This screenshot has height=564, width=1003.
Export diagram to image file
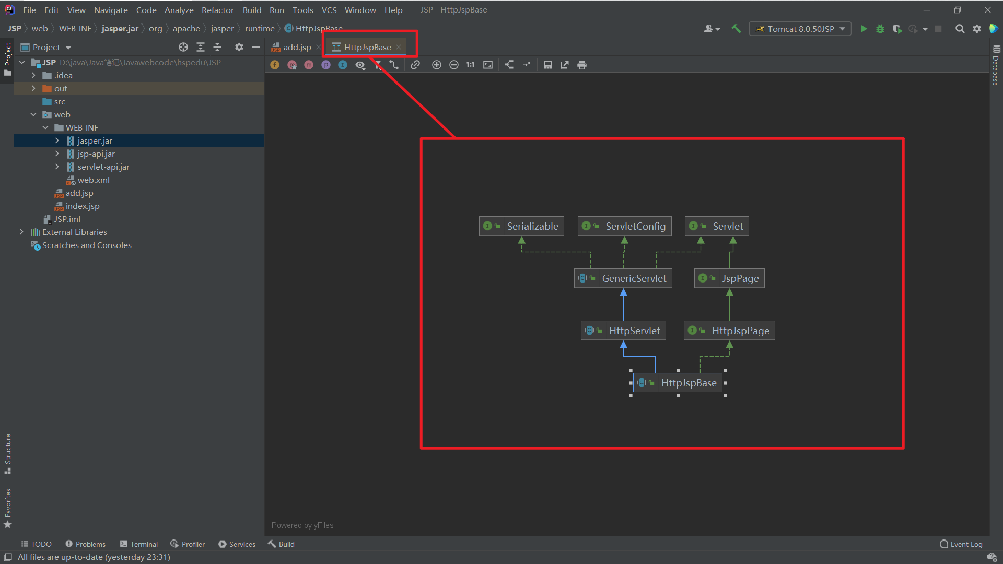pyautogui.click(x=565, y=65)
